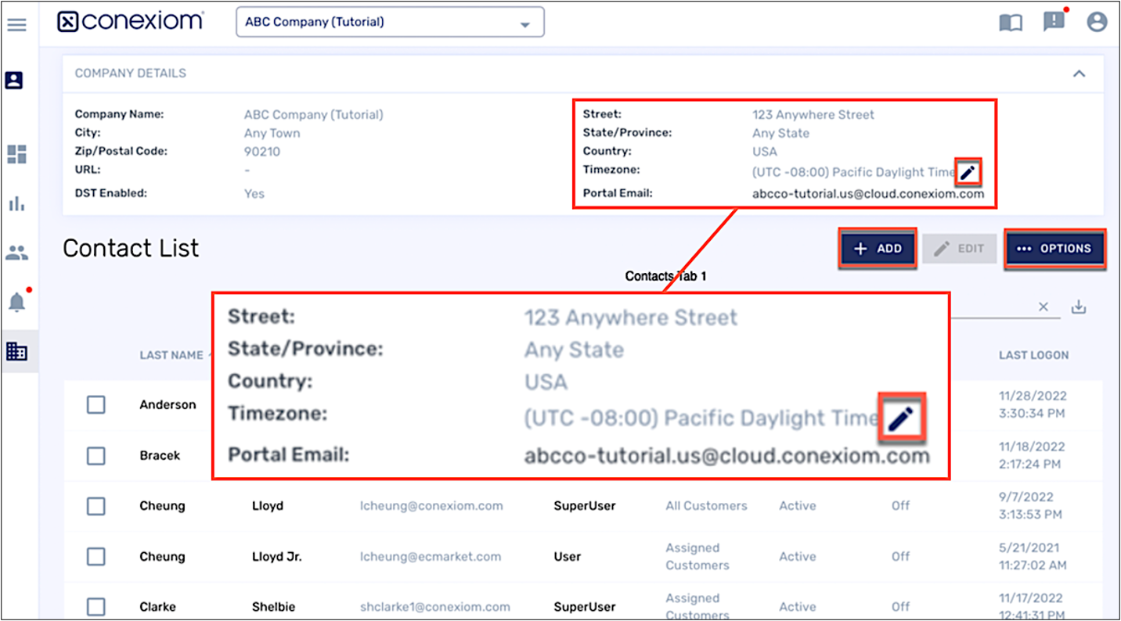
Task: Click the Add contact button
Action: pos(877,249)
